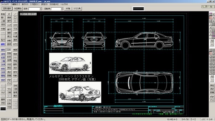
Task: Toggle layer 0 in the layer bar
Action: click(211, 14)
